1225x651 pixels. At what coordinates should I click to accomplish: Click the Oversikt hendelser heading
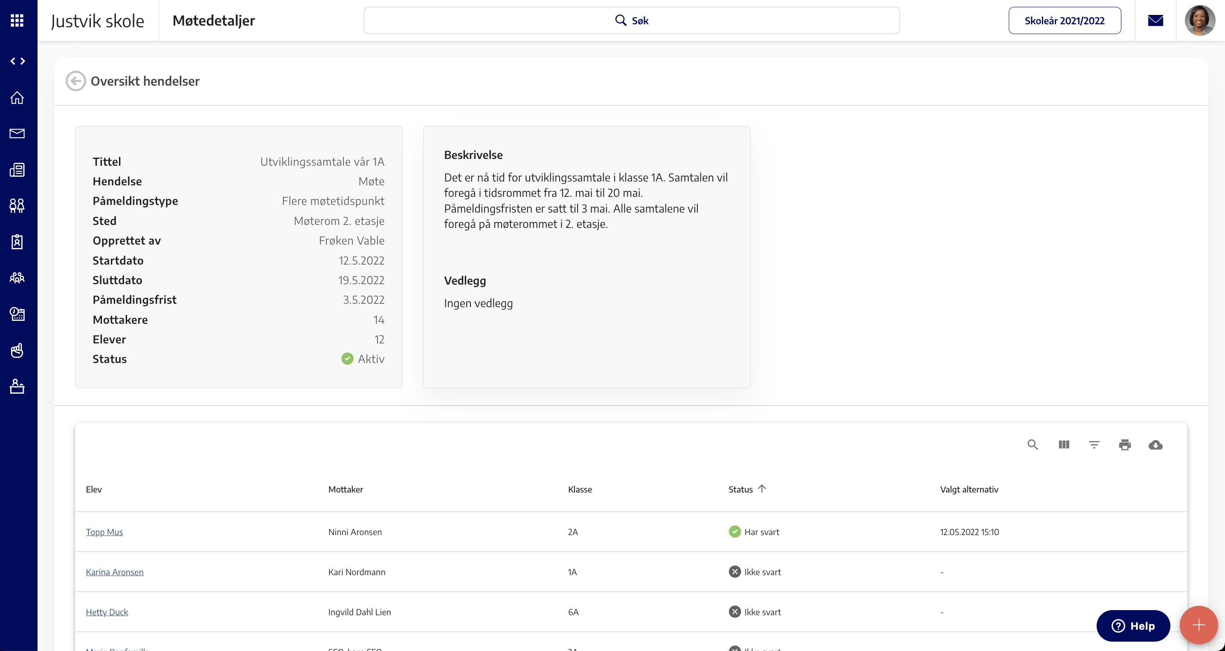(145, 81)
